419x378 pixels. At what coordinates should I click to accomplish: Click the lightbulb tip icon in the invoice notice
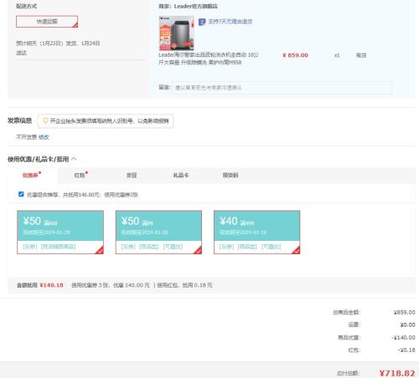pos(45,120)
